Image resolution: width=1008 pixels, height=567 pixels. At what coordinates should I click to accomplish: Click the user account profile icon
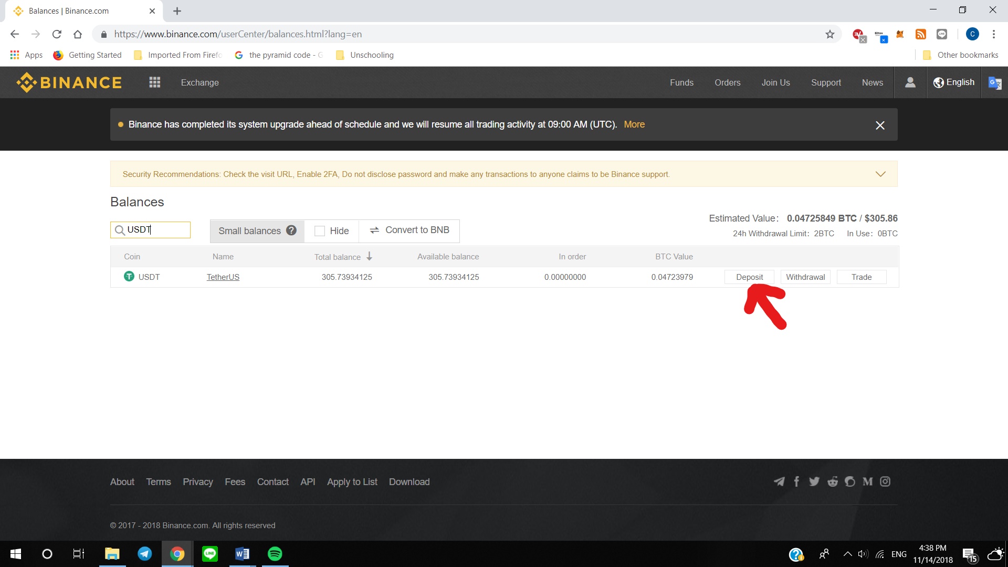click(x=910, y=82)
